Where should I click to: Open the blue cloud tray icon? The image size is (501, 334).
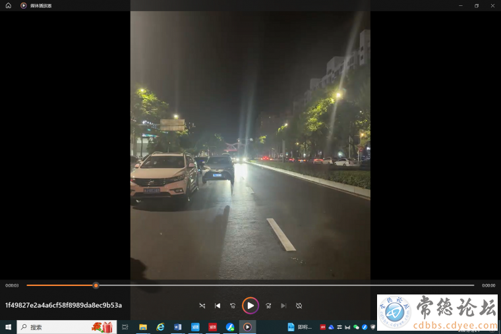[331, 327]
